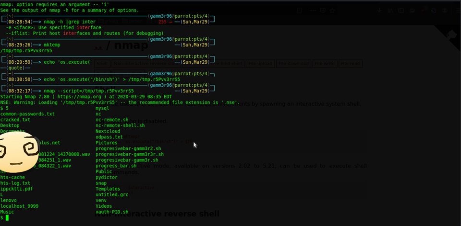
Task: Click 'Videos' in the listing
Action: pos(104,206)
